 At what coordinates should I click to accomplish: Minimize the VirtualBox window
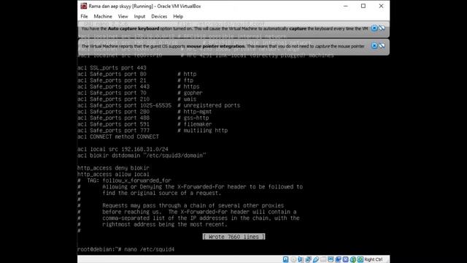point(345,6)
